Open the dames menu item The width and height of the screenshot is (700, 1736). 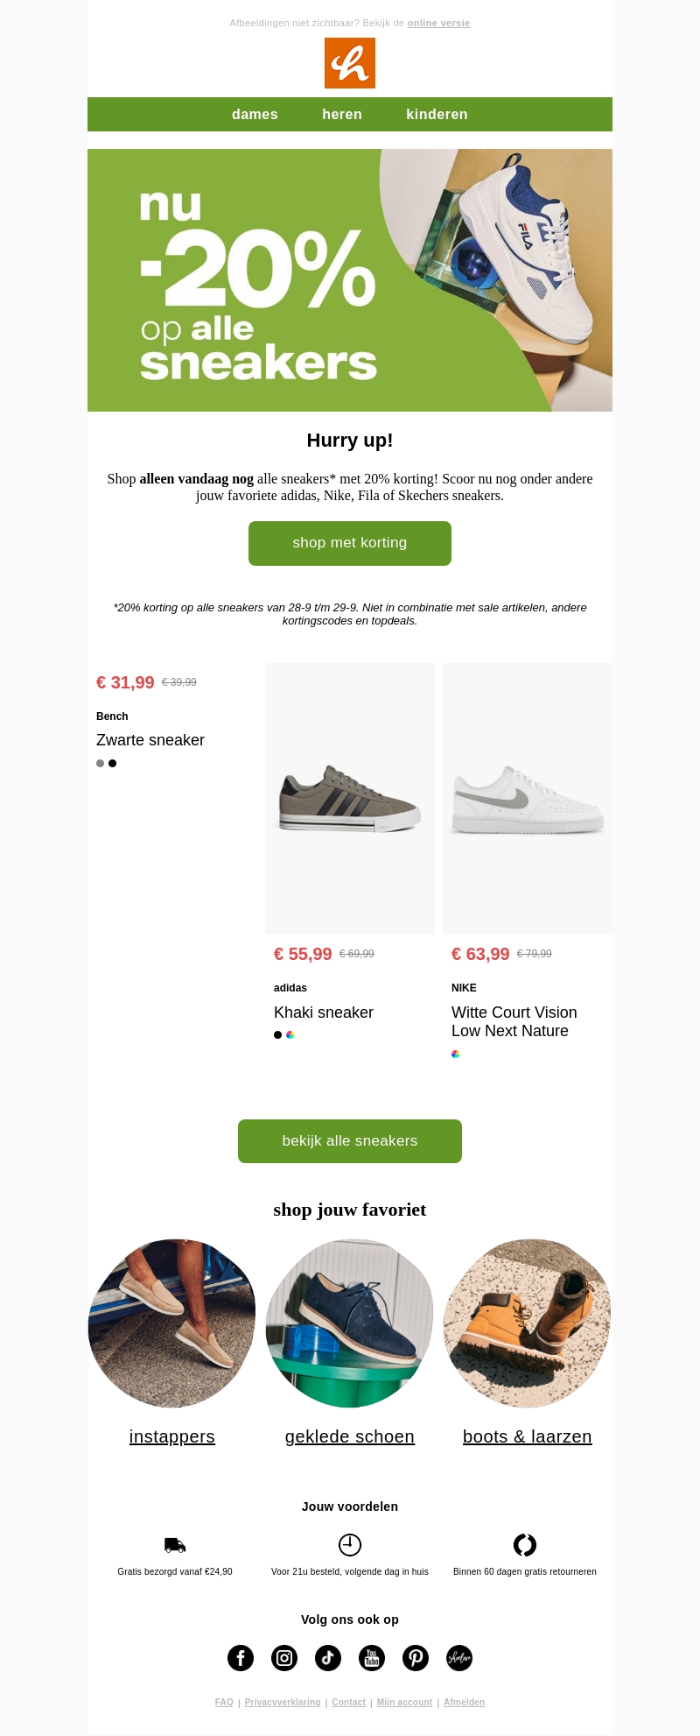(x=255, y=115)
